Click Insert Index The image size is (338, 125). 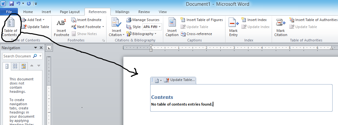(x=254, y=20)
